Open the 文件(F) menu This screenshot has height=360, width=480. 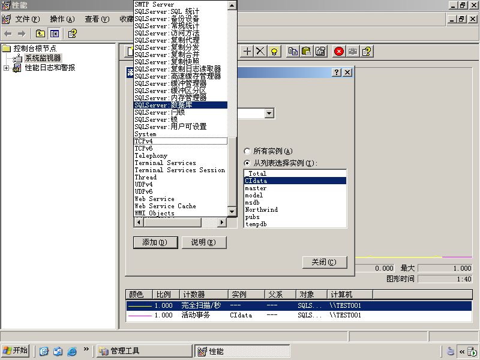pos(28,19)
